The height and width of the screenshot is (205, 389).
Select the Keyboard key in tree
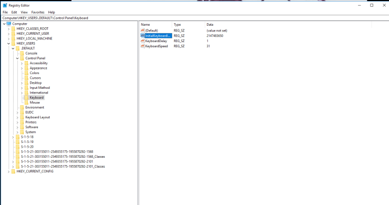point(36,98)
